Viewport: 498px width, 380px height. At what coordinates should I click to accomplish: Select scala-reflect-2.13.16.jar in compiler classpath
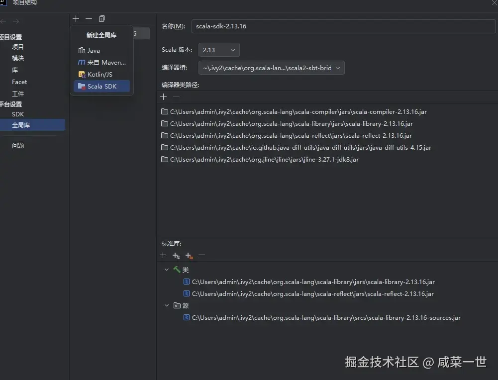click(x=291, y=136)
